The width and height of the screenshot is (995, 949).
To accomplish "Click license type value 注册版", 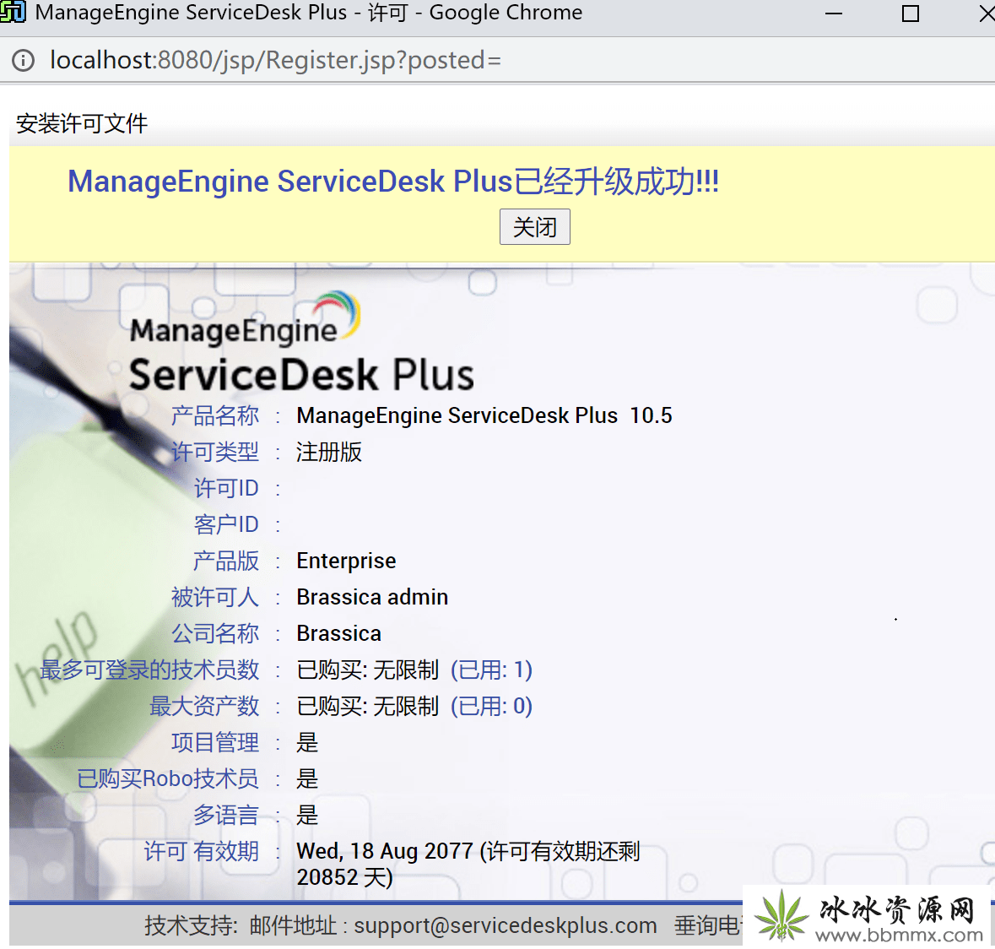I will pos(329,452).
